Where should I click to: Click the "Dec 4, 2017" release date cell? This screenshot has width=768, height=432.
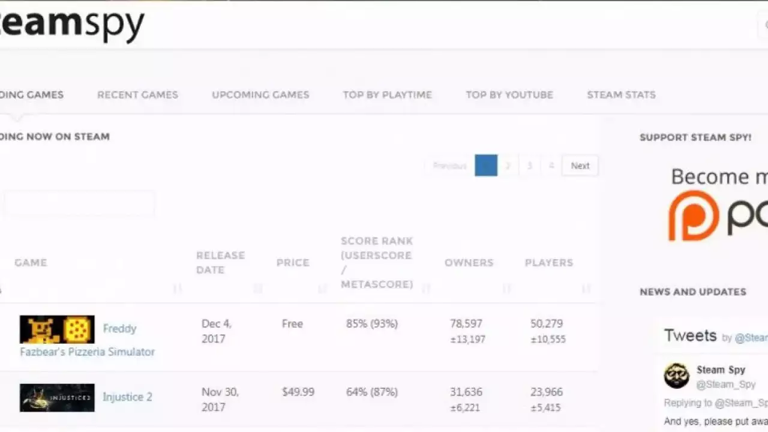click(x=217, y=331)
